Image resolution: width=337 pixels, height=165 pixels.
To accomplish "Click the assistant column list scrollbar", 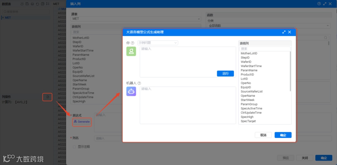I will (291, 71).
